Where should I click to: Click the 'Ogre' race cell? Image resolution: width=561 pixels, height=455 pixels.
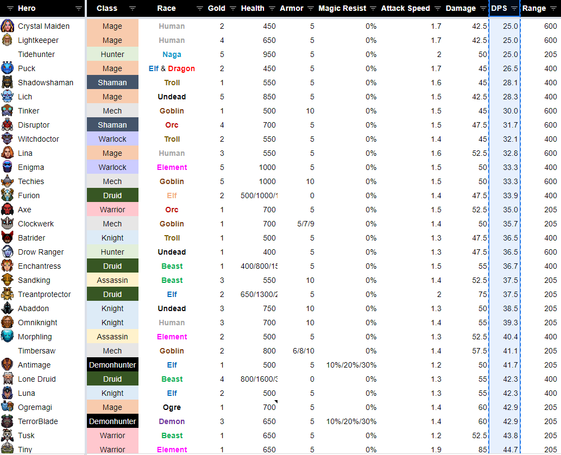pyautogui.click(x=172, y=407)
